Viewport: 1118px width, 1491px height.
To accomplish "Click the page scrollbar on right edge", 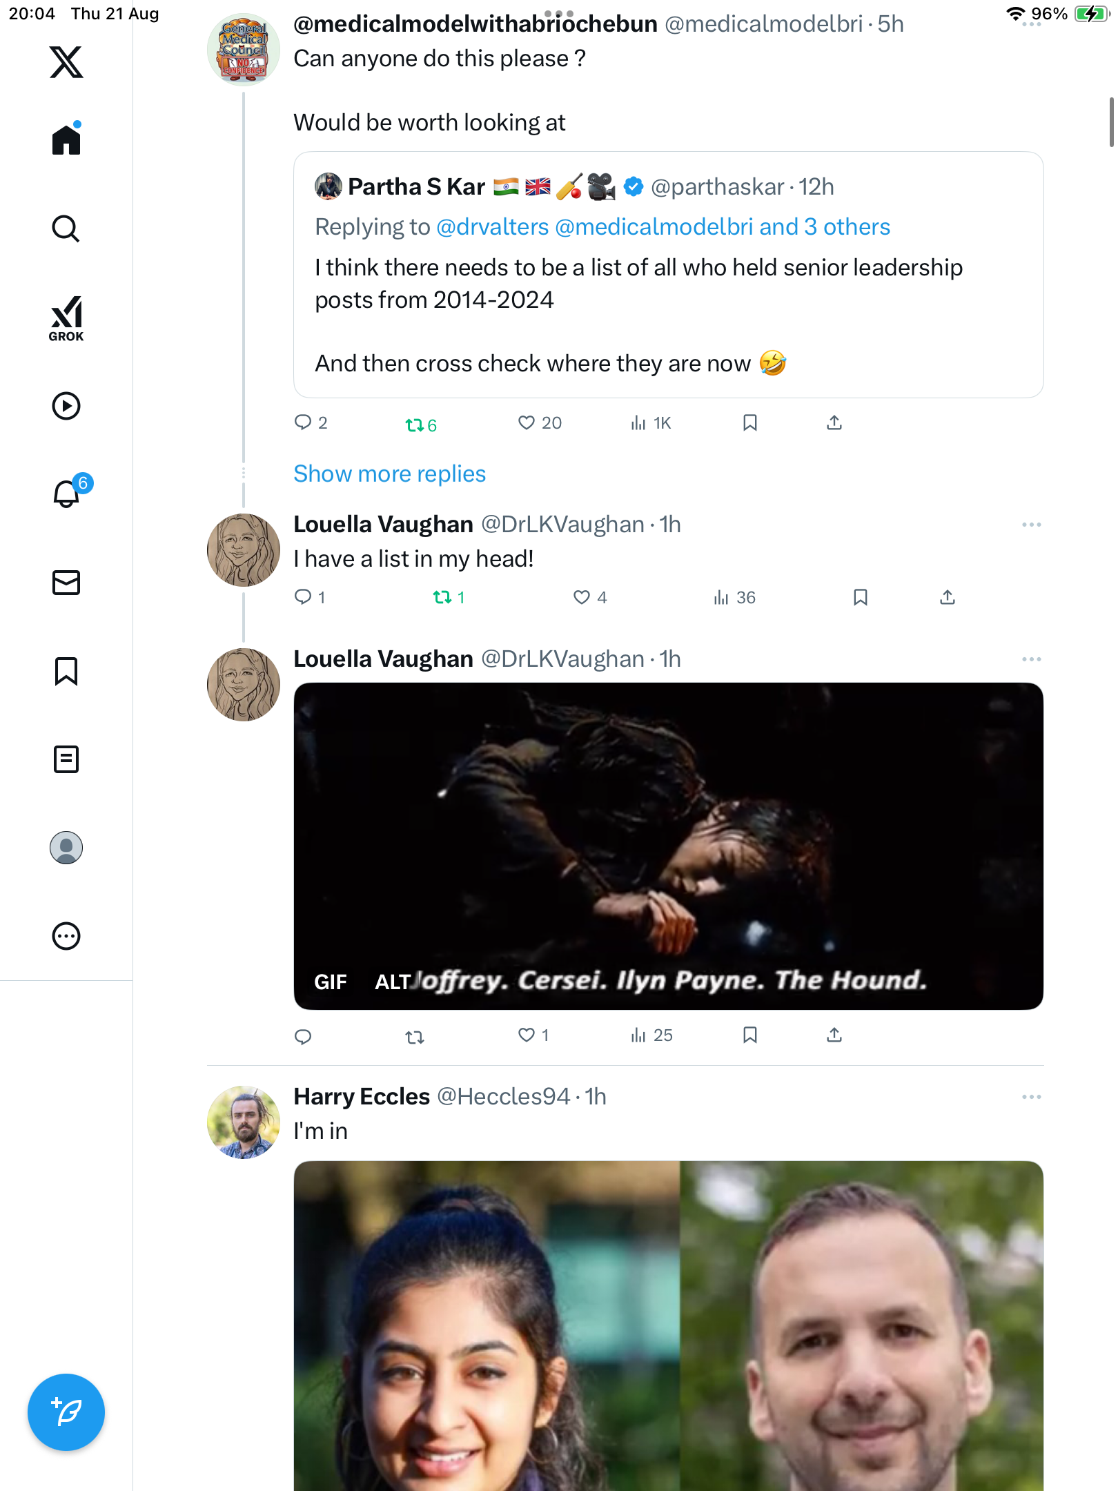I will tap(1111, 123).
